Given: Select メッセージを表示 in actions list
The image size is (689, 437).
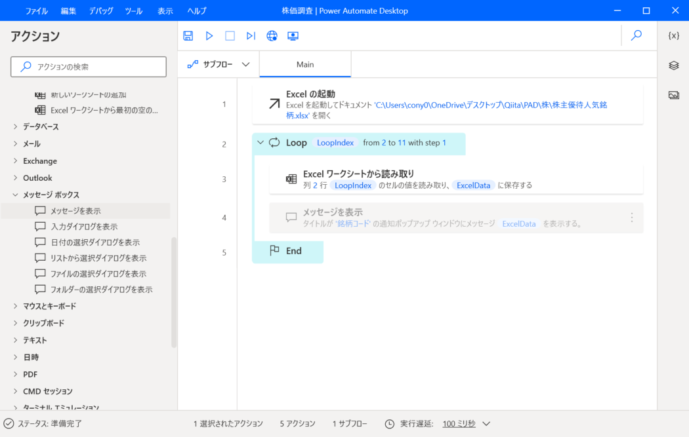Looking at the screenshot, I should click(x=85, y=211).
